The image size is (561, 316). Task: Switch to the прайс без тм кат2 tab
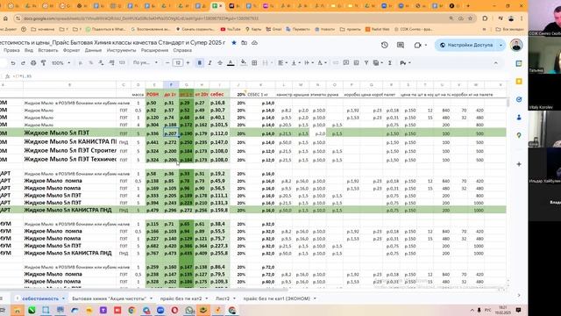pos(181,298)
